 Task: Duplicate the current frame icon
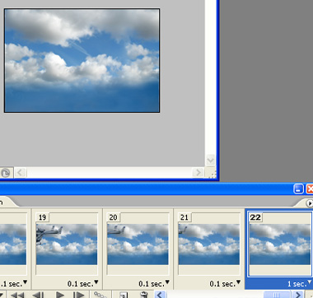tap(124, 295)
